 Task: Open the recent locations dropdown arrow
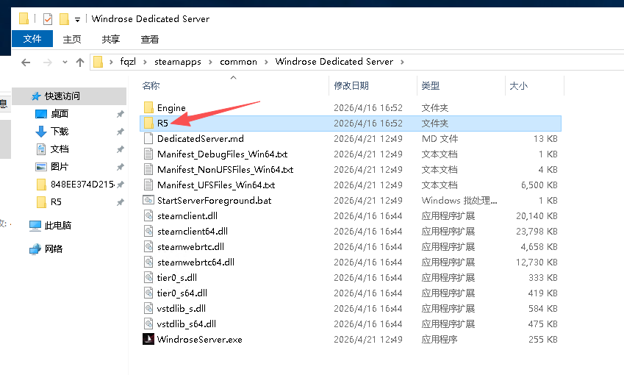[65, 63]
